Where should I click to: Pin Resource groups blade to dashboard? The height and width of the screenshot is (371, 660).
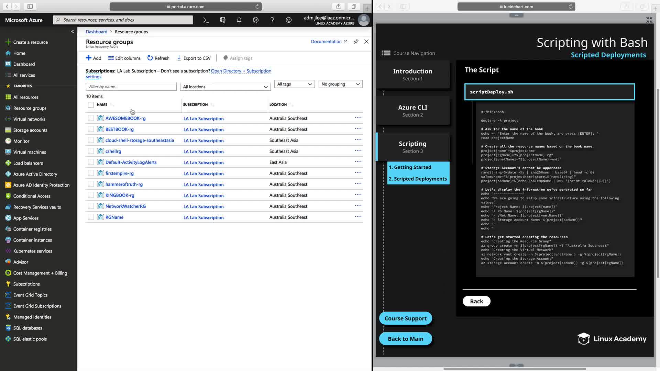(356, 42)
